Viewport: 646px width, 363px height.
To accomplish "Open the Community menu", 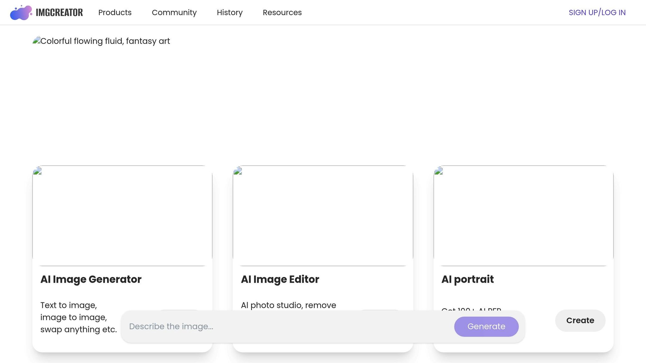I will coord(174,13).
